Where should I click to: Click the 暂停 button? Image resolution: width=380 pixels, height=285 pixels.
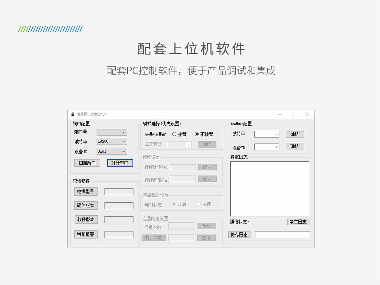click(206, 237)
